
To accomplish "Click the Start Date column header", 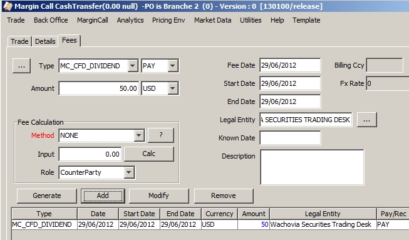I will (139, 214).
